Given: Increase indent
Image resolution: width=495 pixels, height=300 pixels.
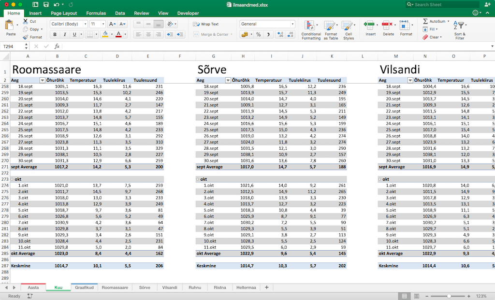Looking at the screenshot, I should pyautogui.click(x=180, y=34).
